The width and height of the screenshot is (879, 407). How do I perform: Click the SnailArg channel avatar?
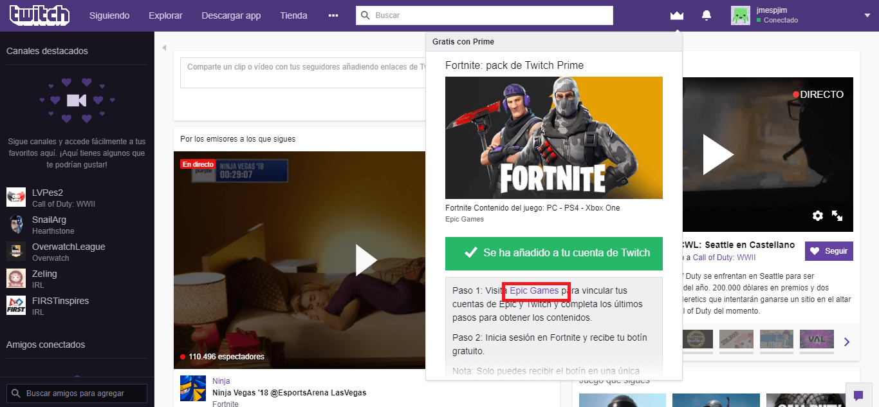coord(16,224)
